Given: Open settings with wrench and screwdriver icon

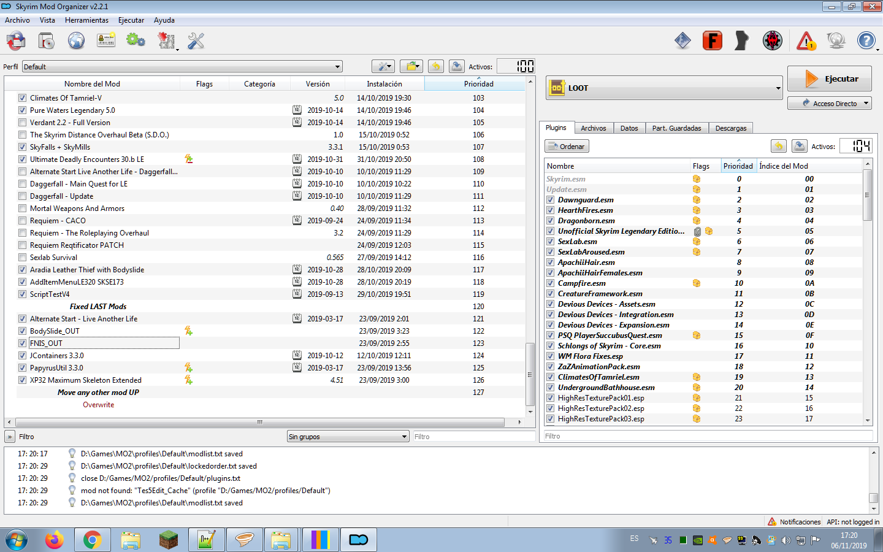Looking at the screenshot, I should 196,41.
